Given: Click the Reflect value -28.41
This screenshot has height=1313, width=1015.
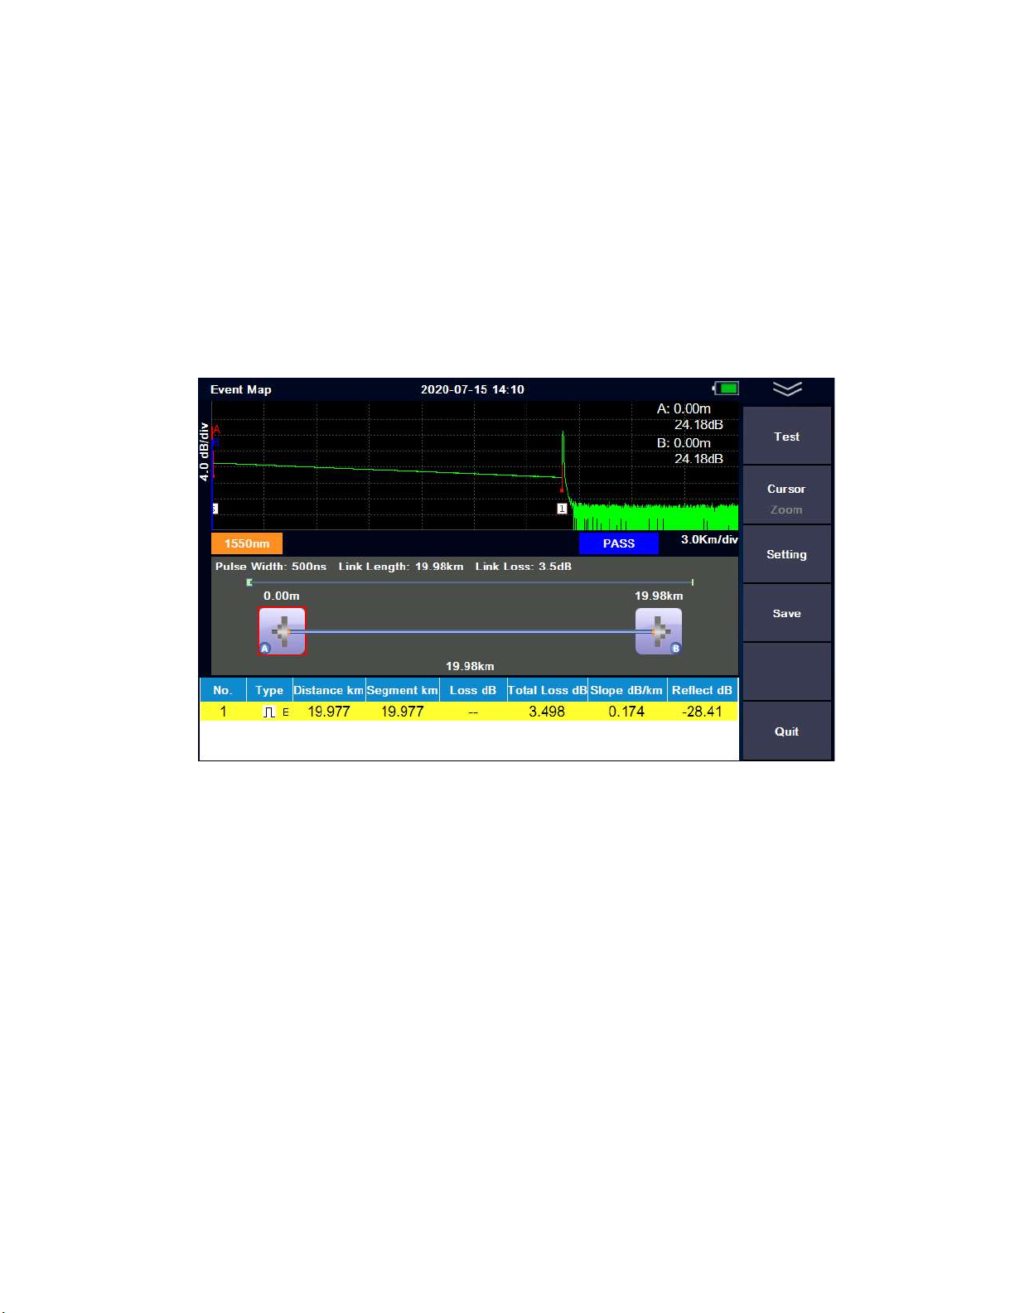Looking at the screenshot, I should click(x=702, y=712).
